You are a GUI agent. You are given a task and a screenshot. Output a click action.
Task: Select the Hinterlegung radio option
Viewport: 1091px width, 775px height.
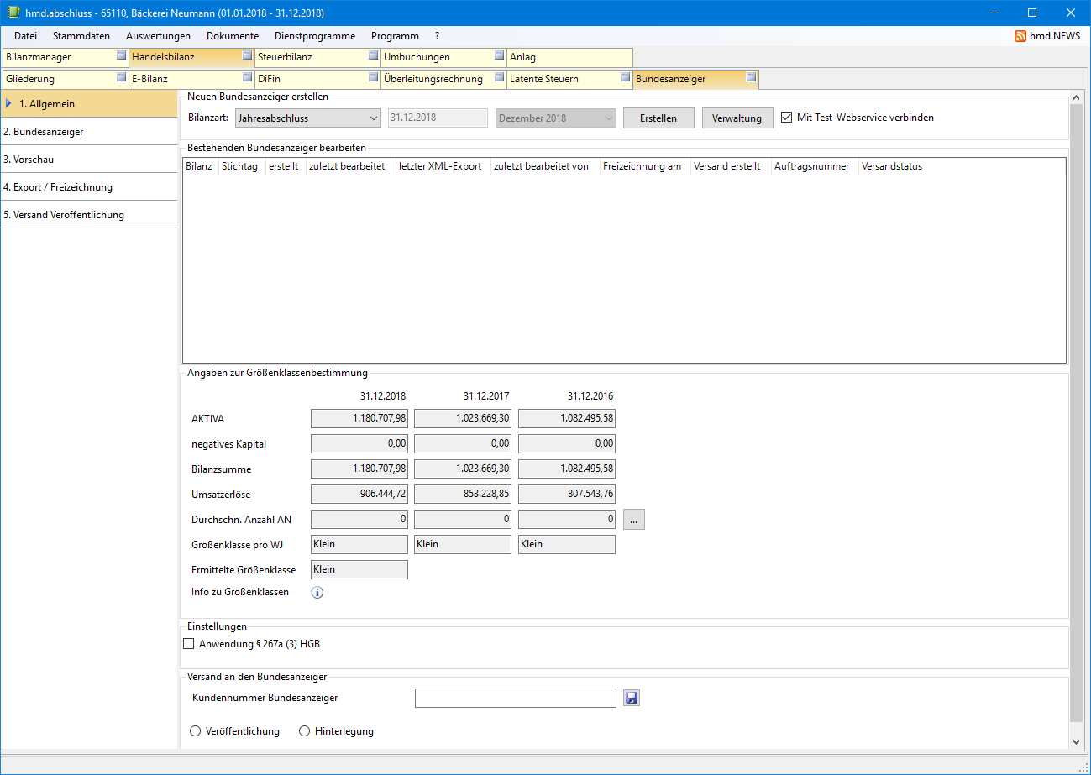pos(305,731)
